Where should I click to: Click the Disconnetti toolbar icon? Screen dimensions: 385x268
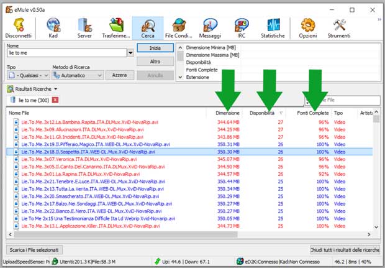click(x=19, y=28)
